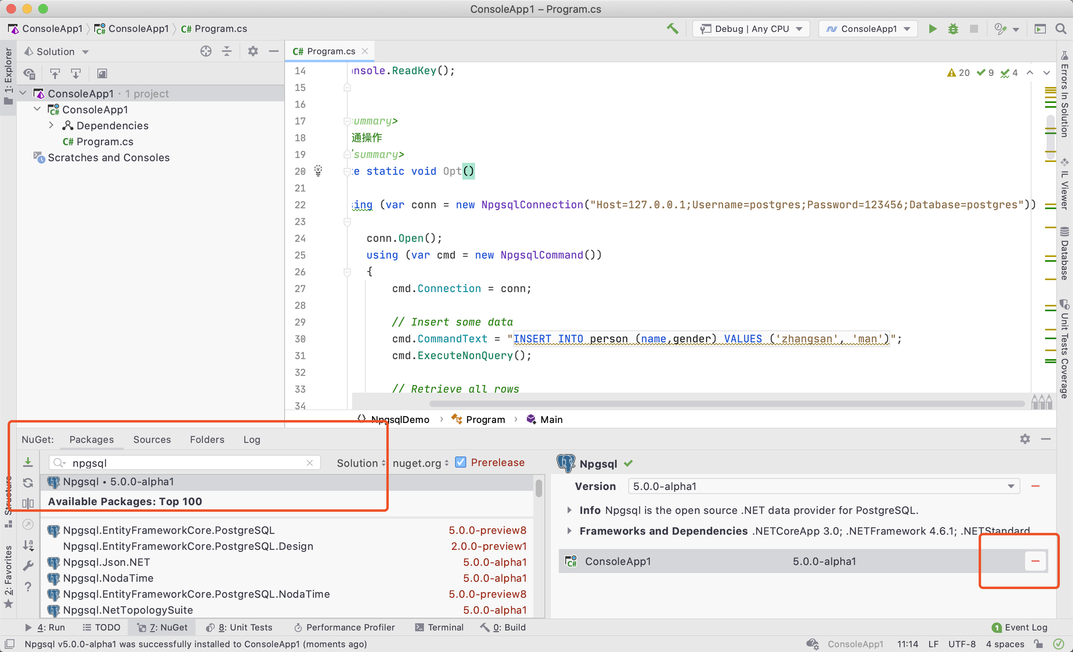1073x652 pixels.
Task: Click the lightbulb quick-fix icon on line 20
Action: [318, 171]
